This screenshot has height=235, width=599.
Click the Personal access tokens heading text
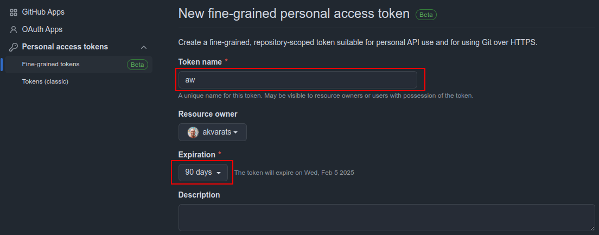[65, 47]
